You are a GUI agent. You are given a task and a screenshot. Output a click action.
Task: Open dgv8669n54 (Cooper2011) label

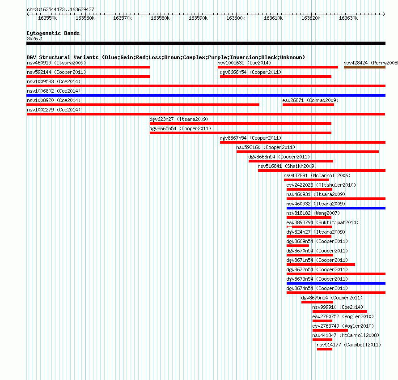click(x=318, y=241)
